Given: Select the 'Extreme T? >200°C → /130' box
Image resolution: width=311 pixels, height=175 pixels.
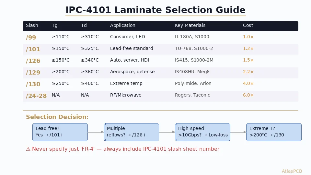Looking at the screenshot, I should [x=274, y=132].
